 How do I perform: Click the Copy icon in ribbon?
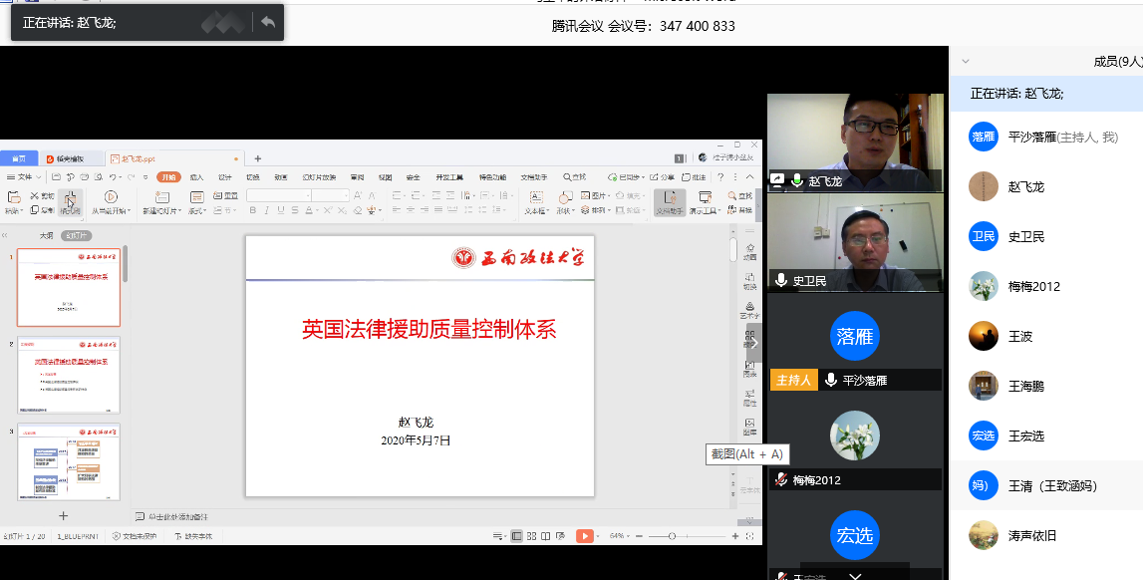tap(34, 210)
